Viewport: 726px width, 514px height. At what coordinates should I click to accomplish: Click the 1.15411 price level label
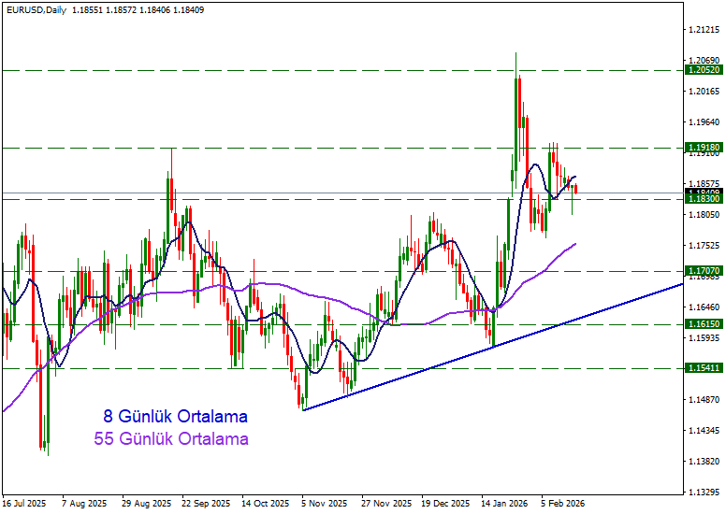(703, 368)
